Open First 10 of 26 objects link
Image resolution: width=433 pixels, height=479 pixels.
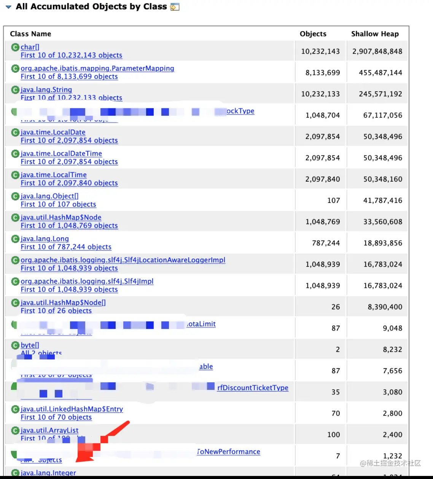point(56,311)
